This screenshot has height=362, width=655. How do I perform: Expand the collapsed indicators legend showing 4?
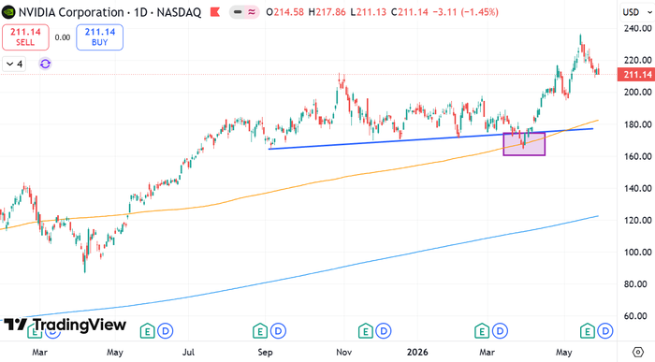[14, 64]
